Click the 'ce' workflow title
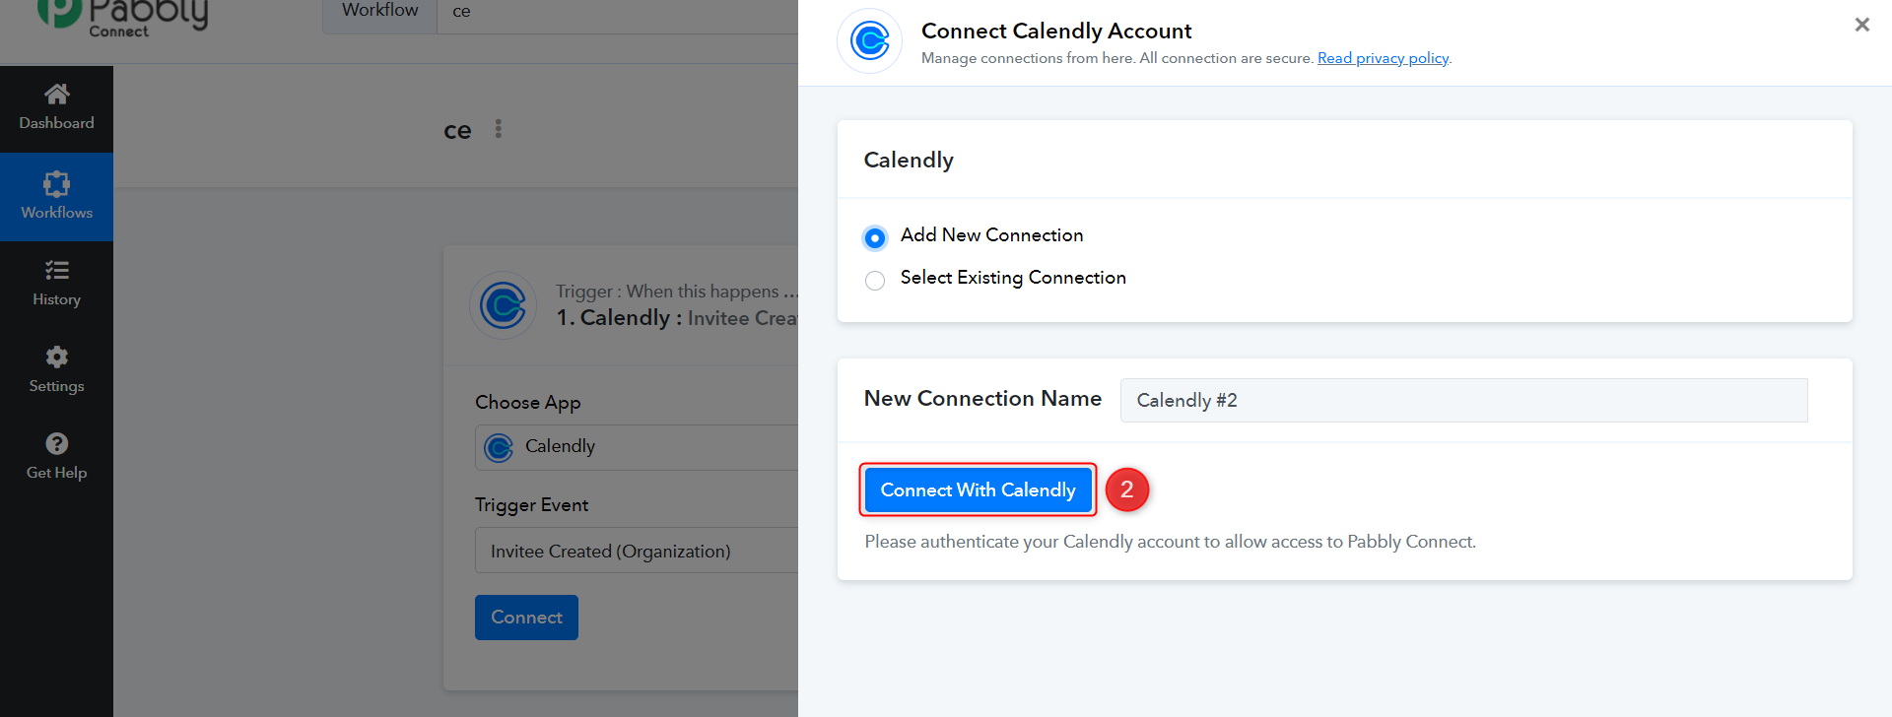This screenshot has width=1892, height=717. tap(457, 130)
